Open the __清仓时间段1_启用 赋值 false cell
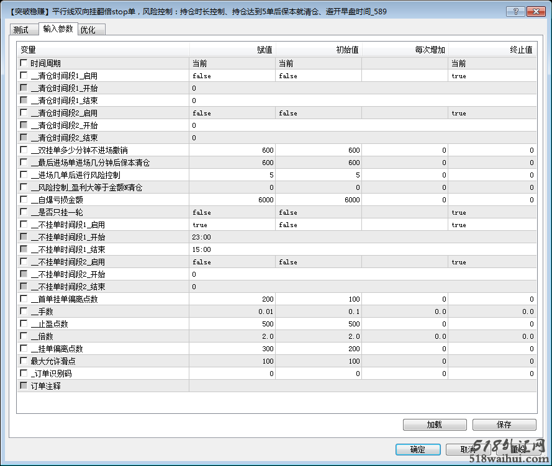Image resolution: width=552 pixels, height=466 pixels. click(232, 76)
